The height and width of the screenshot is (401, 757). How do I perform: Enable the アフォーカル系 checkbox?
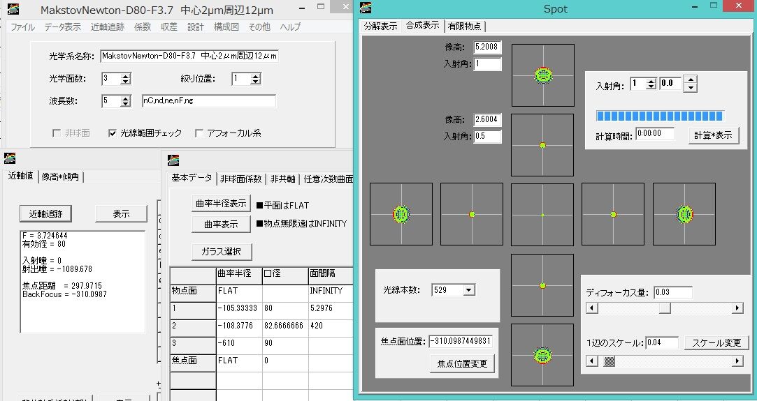click(199, 133)
